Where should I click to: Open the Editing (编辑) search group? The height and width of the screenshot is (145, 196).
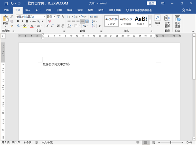pyautogui.click(x=157, y=21)
